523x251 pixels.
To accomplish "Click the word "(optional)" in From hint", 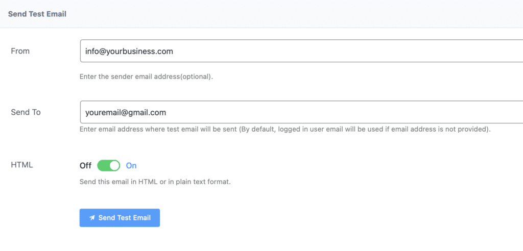I will [197, 77].
